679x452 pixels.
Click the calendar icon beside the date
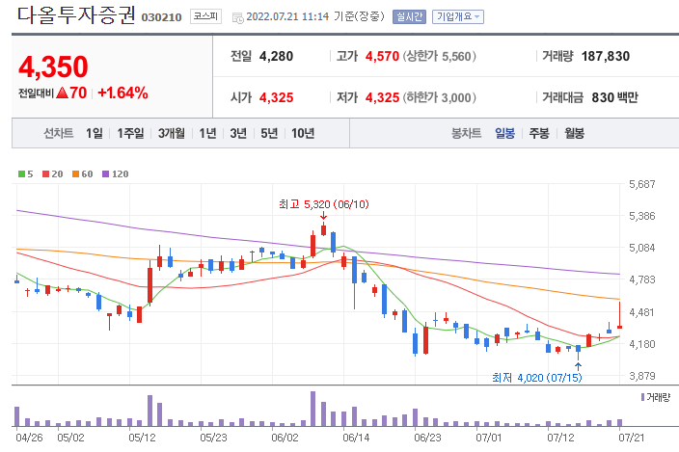pyautogui.click(x=237, y=17)
